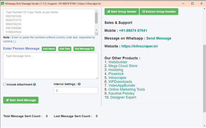Open the WPDownloads product link
Screen dimensions: 206x128
coord(120,82)
